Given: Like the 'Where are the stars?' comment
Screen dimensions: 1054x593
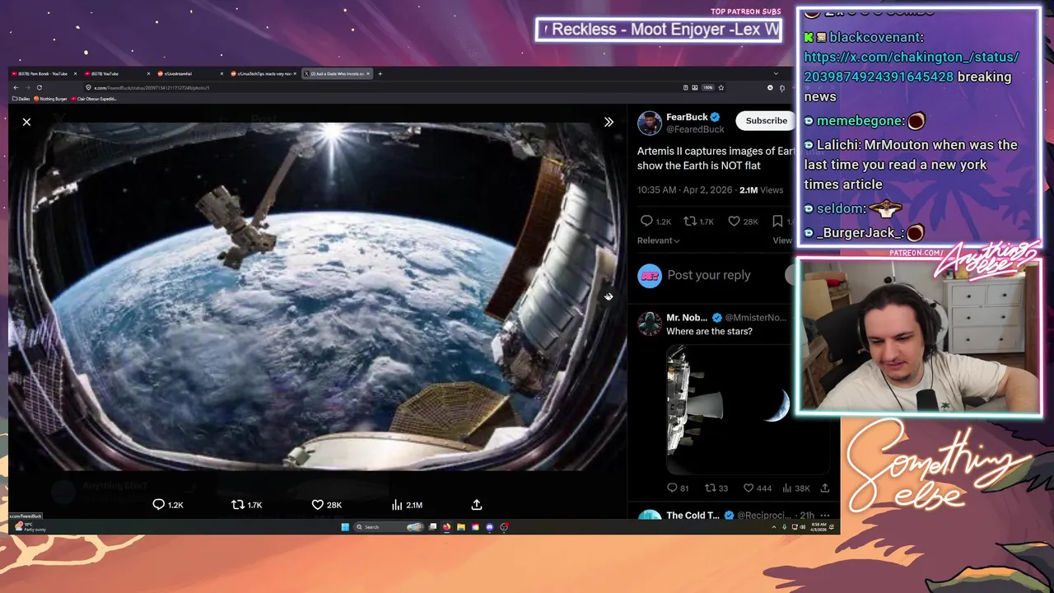Looking at the screenshot, I should 749,488.
